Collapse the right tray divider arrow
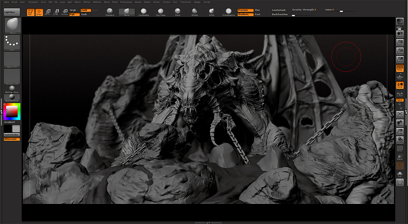Screen dimensions: 408x224 pos(406,111)
